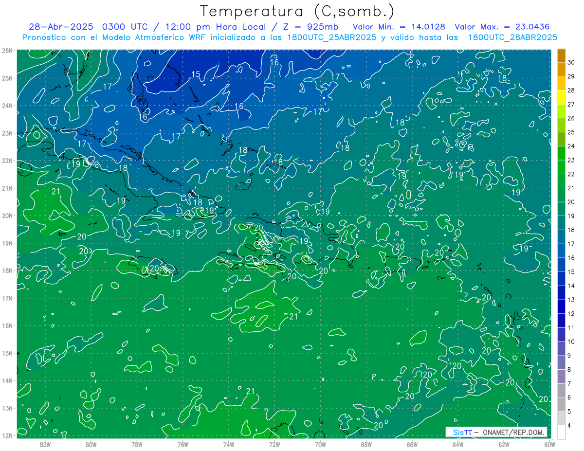Click the "15N" latitude axis label

click(7, 353)
